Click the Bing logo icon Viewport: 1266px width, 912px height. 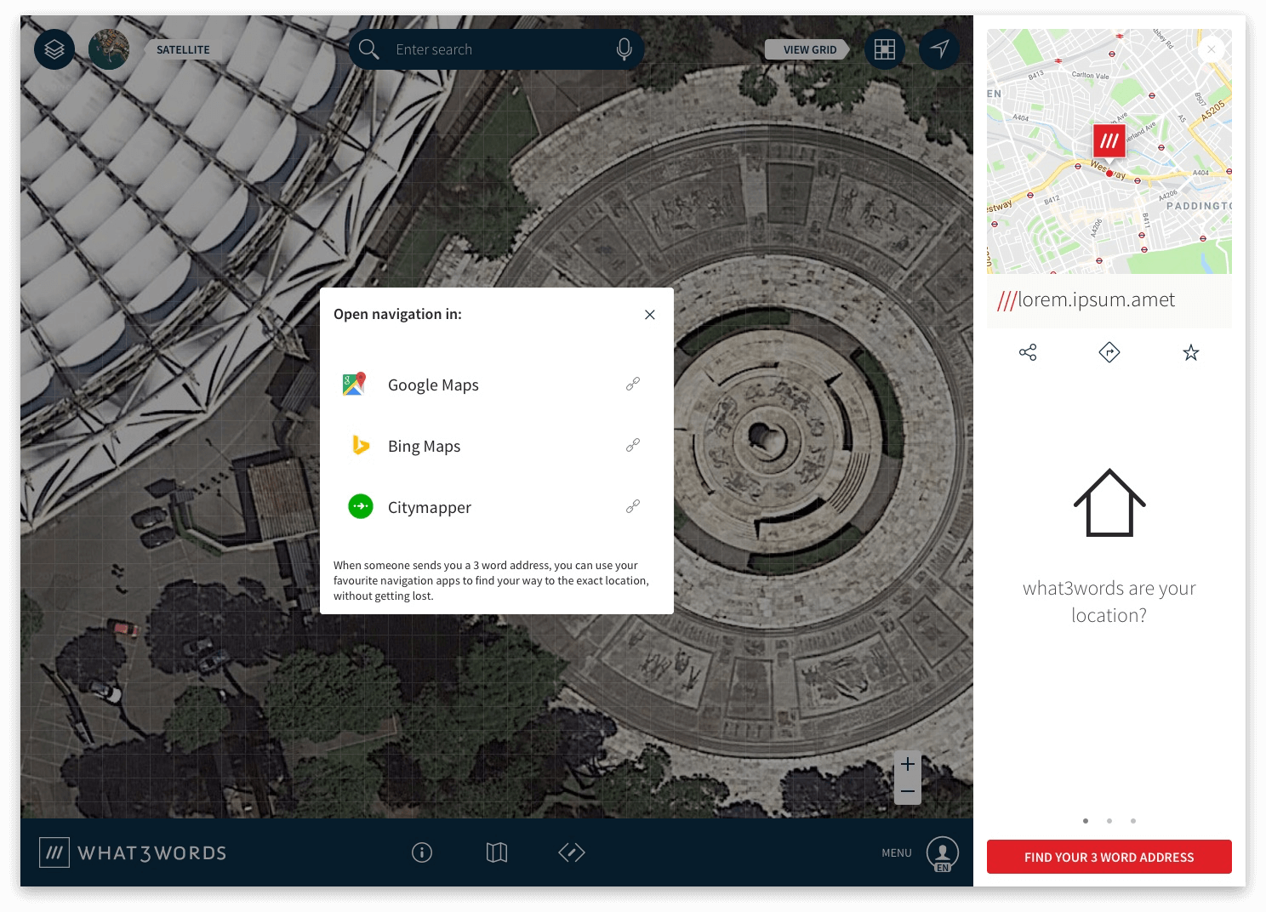361,445
